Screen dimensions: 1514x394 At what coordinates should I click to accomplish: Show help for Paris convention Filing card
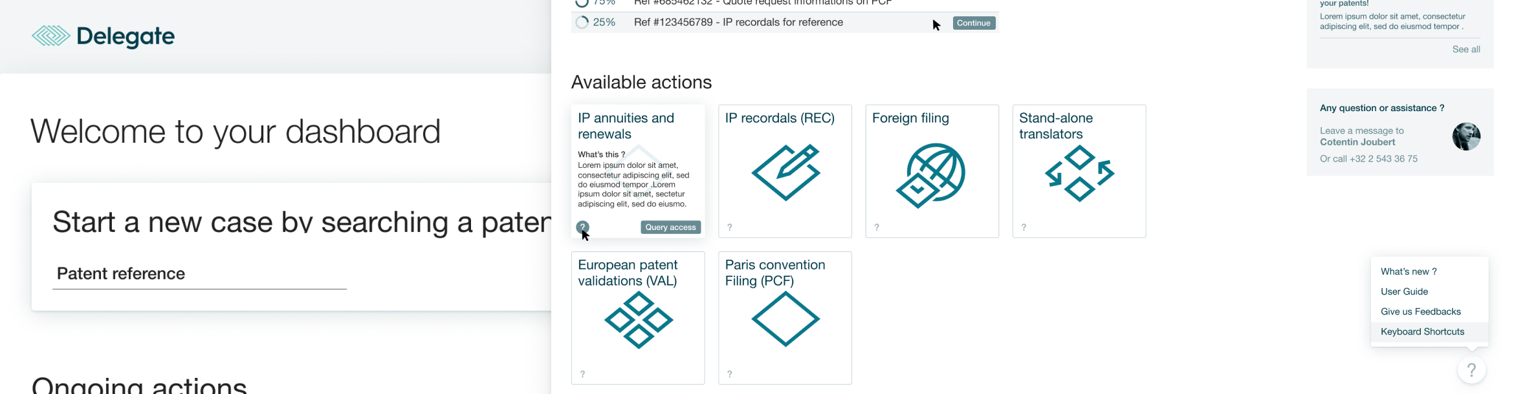point(730,374)
